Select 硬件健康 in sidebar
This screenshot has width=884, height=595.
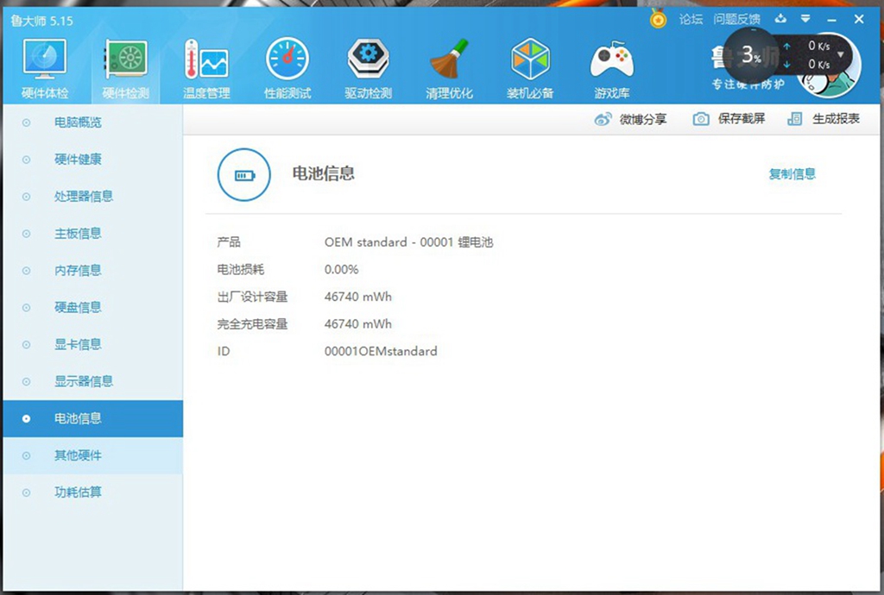pyautogui.click(x=92, y=160)
